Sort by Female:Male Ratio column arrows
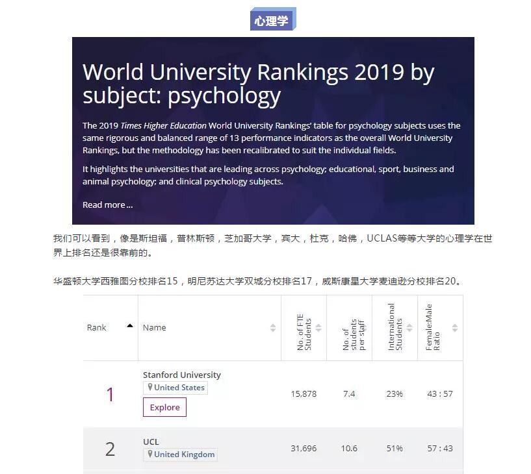Image resolution: width=531 pixels, height=474 pixels. [x=455, y=328]
